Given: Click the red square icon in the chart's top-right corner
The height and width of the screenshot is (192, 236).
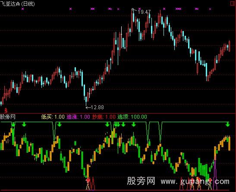Looking at the screenshot, I should 233,3.
